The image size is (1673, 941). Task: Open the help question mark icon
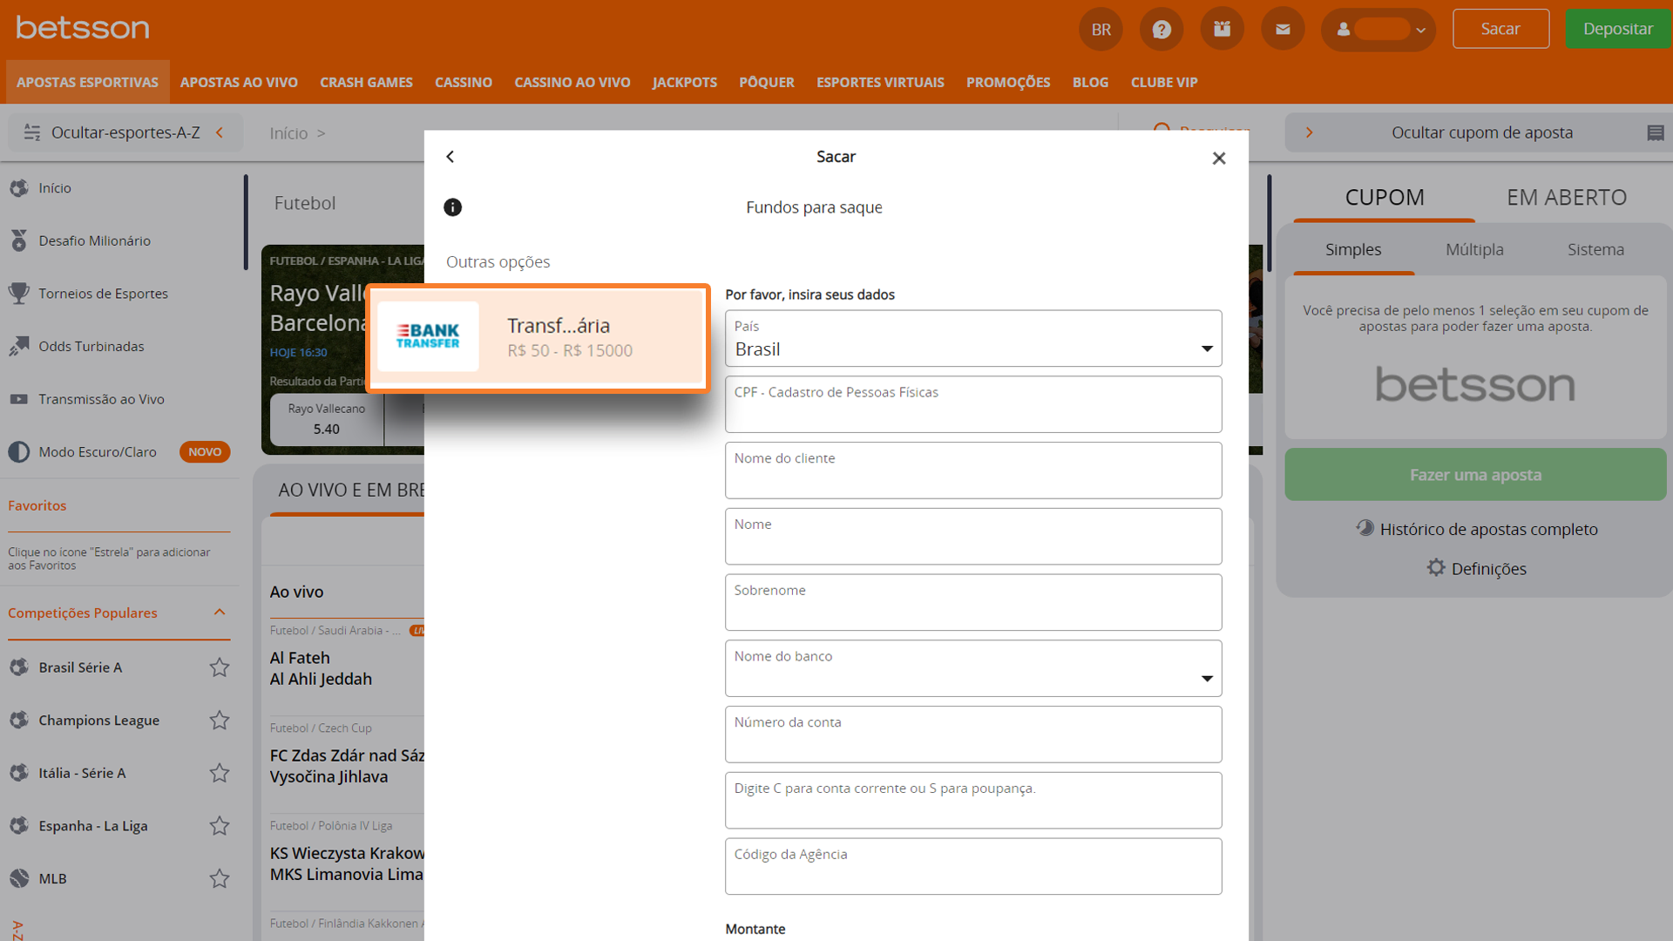[1162, 29]
